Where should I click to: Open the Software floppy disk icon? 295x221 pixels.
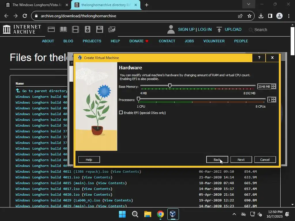pos(99,29)
